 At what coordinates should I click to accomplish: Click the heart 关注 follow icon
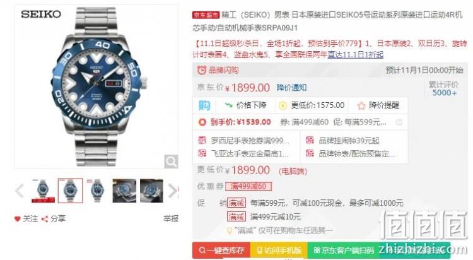(x=18, y=219)
